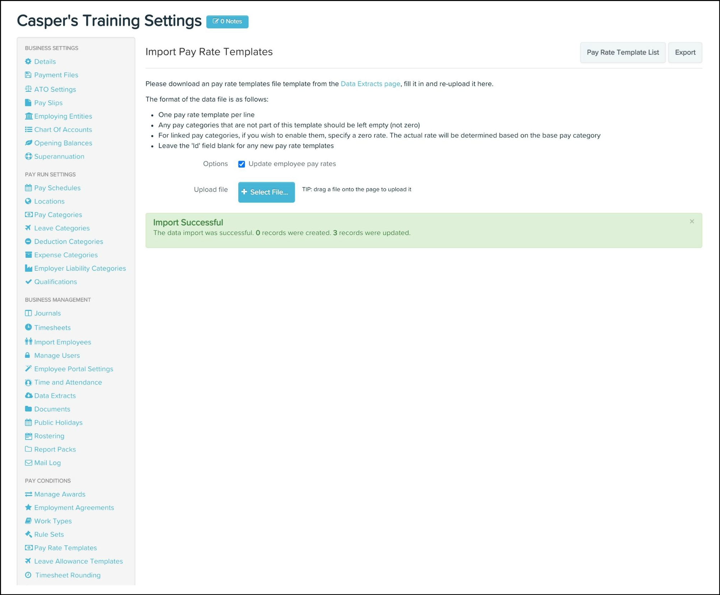
Task: Click the Pay Rate Template List button
Action: (622, 52)
